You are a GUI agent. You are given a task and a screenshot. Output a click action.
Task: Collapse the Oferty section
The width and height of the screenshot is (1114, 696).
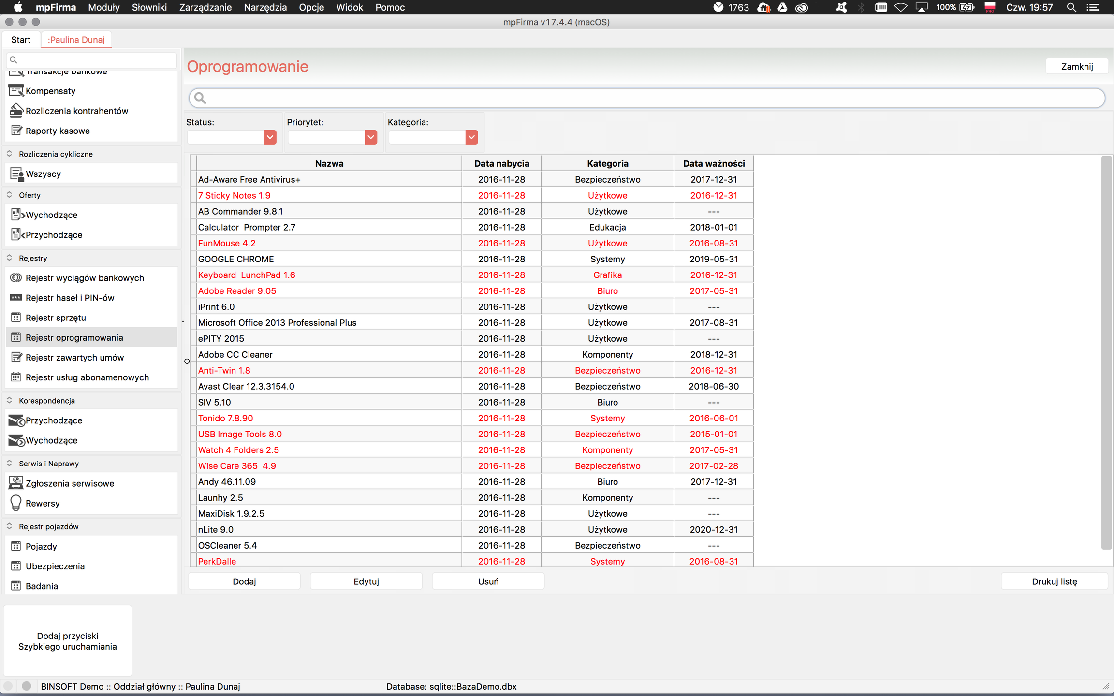pyautogui.click(x=9, y=195)
